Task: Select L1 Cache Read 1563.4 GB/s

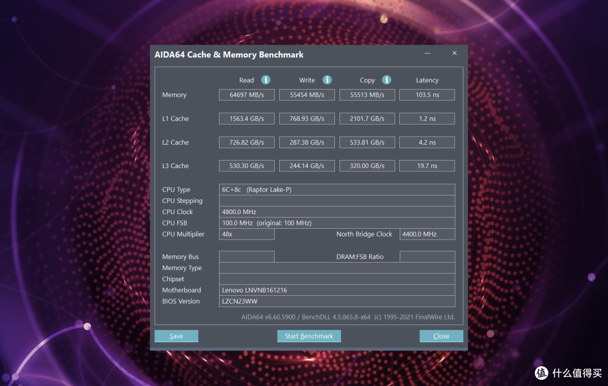Action: pos(247,119)
